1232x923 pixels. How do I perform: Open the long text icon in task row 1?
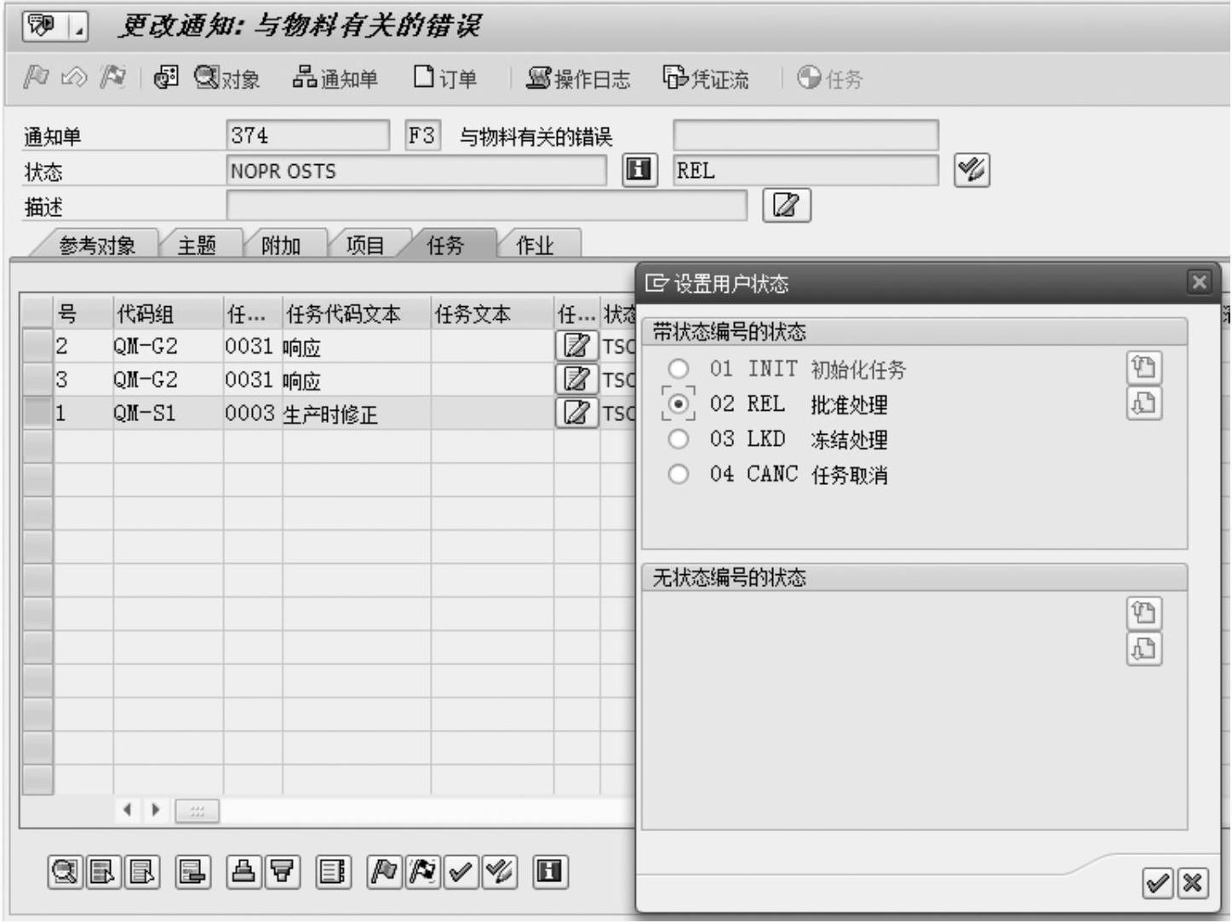pyautogui.click(x=576, y=413)
